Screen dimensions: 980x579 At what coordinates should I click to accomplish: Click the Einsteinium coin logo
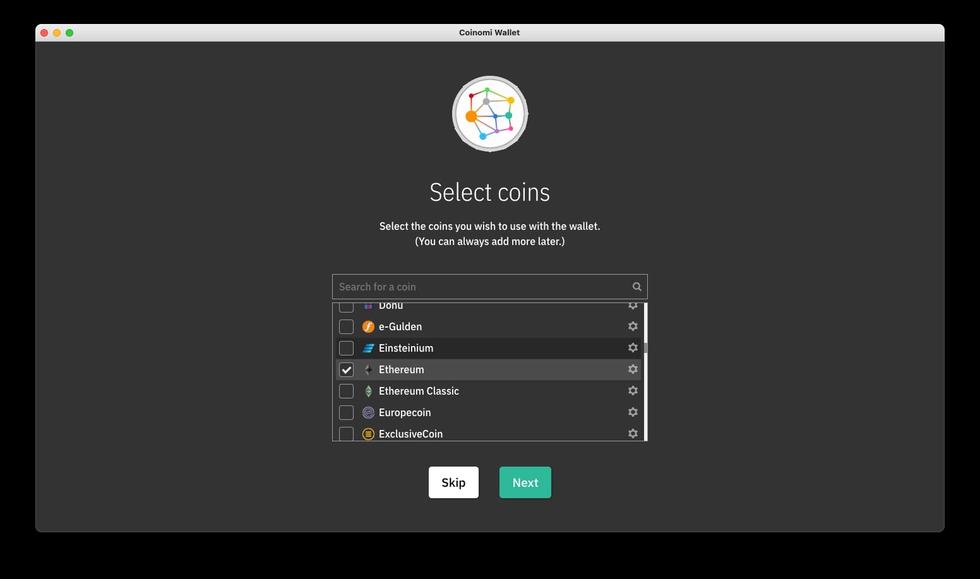368,348
